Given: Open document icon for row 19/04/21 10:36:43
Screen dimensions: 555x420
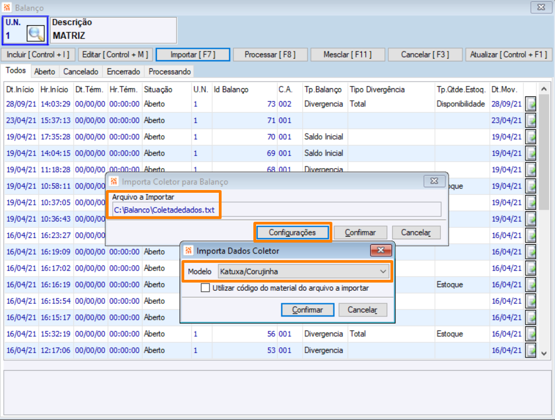Looking at the screenshot, I should pyautogui.click(x=530, y=219).
